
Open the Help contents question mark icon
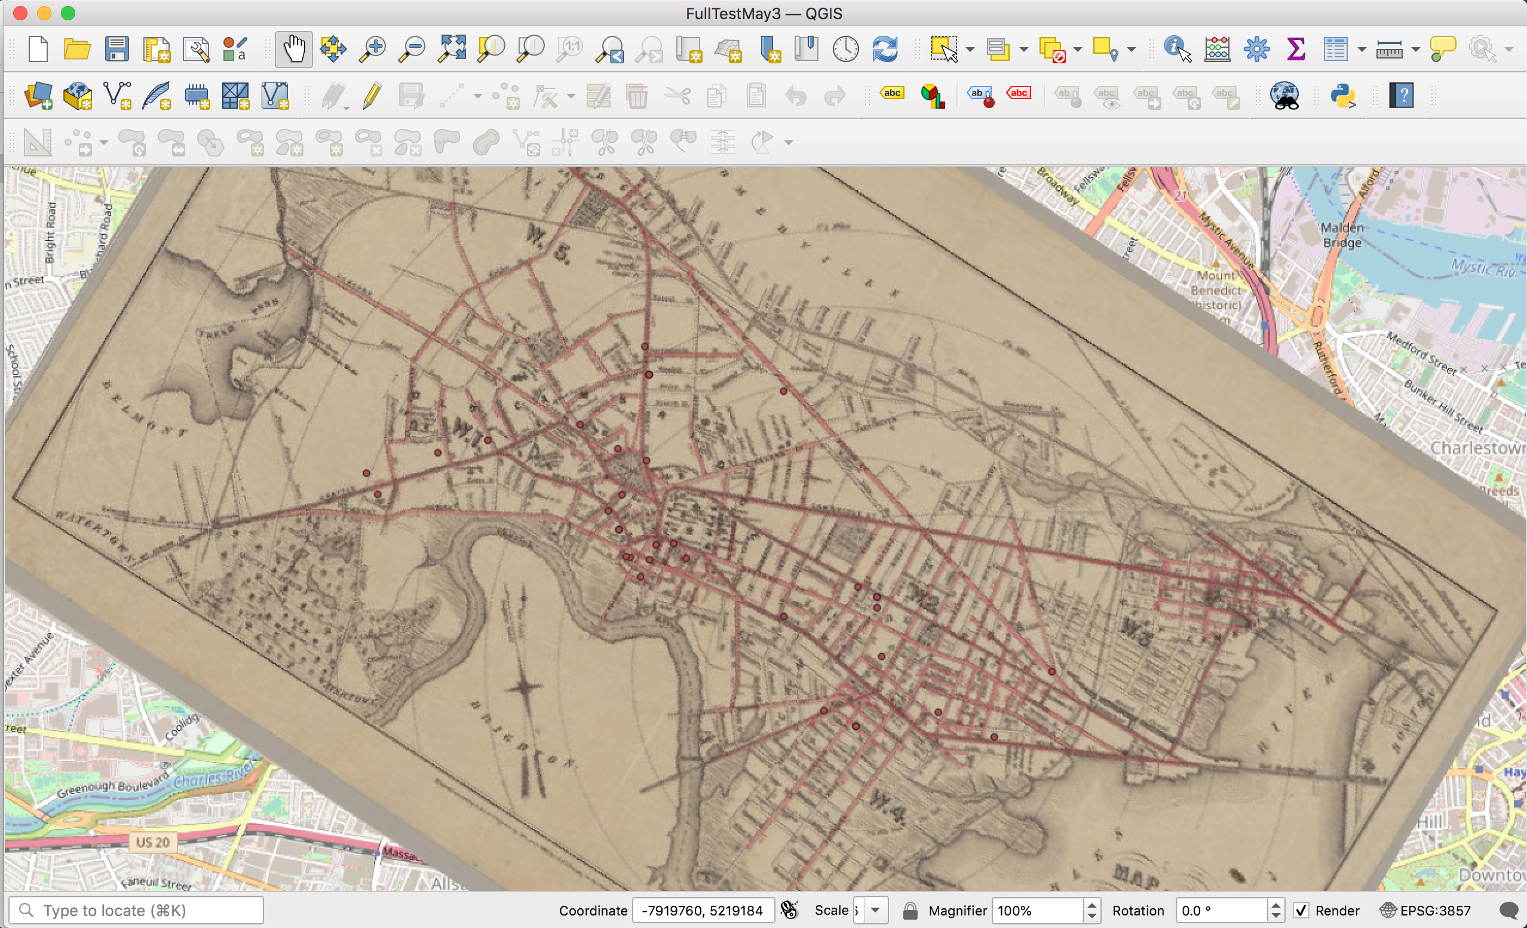(1401, 96)
